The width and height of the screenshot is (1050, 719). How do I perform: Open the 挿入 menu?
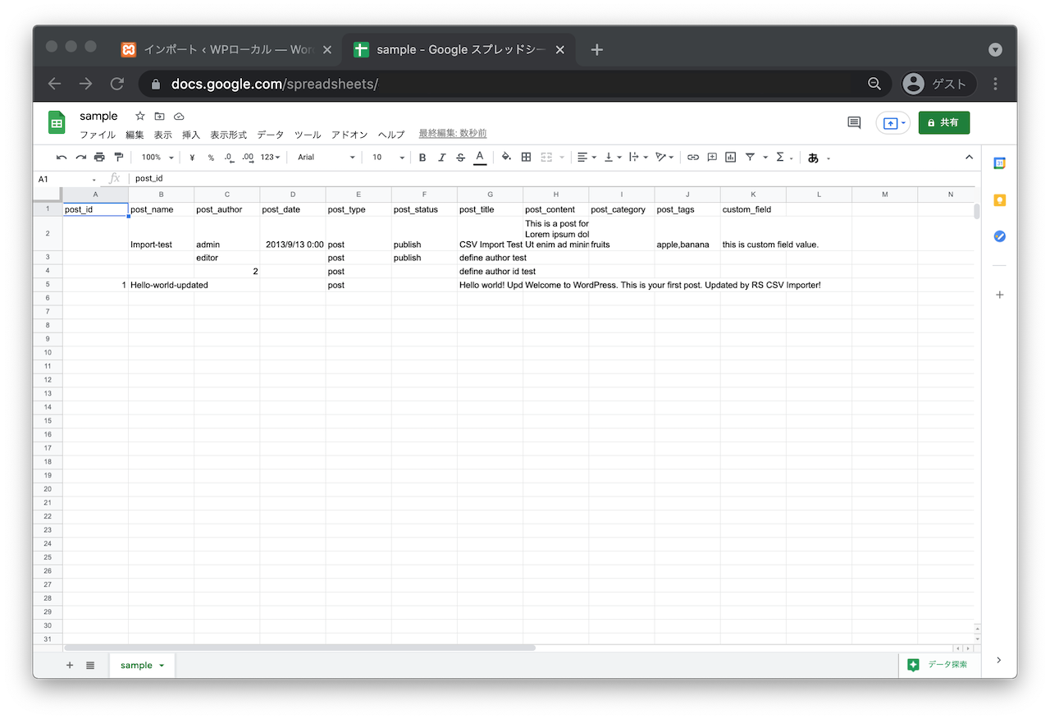click(x=190, y=135)
